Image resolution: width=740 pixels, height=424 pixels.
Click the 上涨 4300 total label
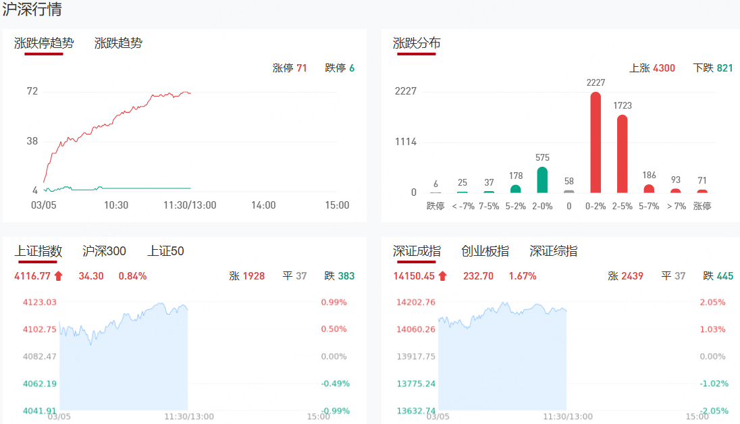coord(652,68)
